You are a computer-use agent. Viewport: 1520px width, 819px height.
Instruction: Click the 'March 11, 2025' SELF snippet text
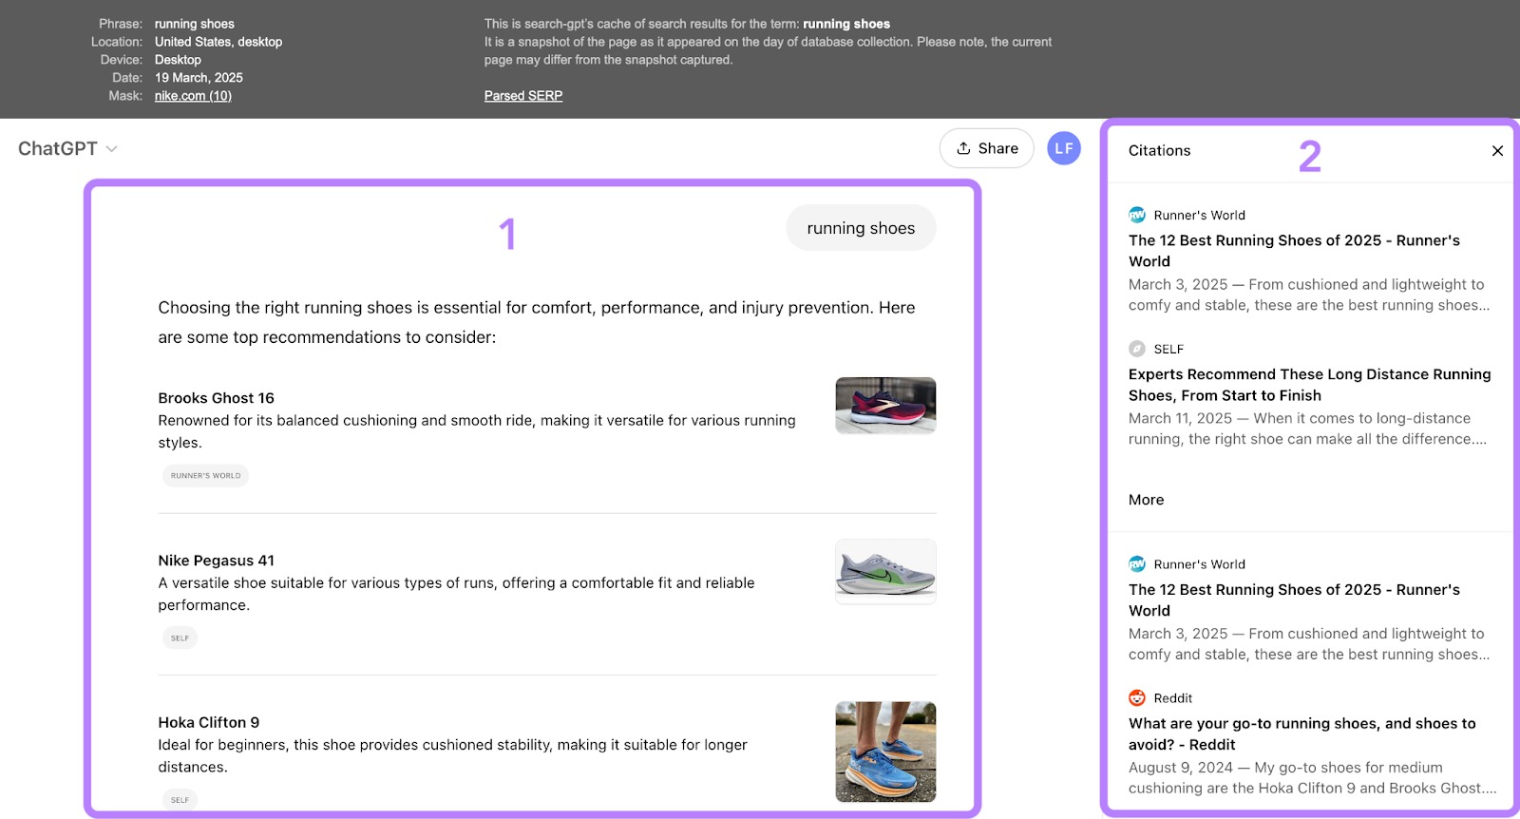[1308, 429]
